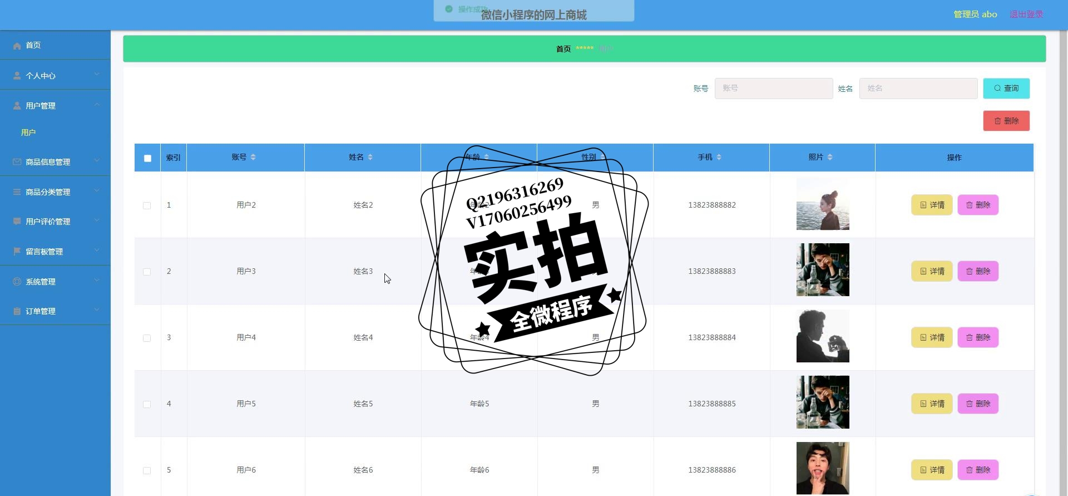Collapse 用户管理 menu chevron
Image resolution: width=1068 pixels, height=496 pixels.
tap(97, 104)
